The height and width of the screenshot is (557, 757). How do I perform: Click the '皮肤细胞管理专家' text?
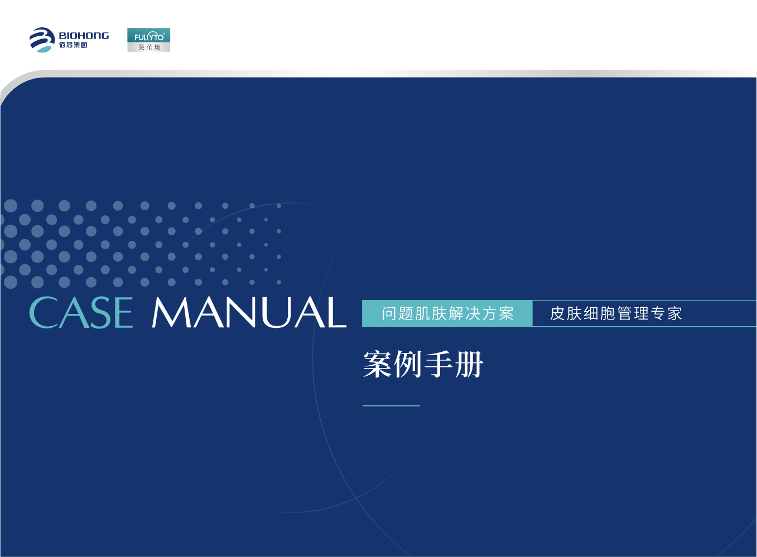(x=616, y=313)
